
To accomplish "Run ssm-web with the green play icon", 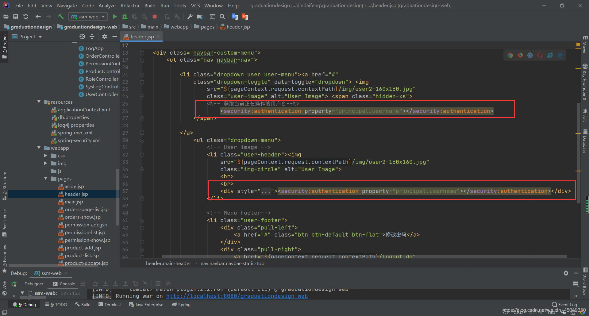I will coord(115,17).
